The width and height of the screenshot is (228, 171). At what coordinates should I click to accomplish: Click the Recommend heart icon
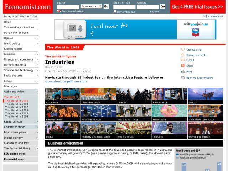coord(183,55)
